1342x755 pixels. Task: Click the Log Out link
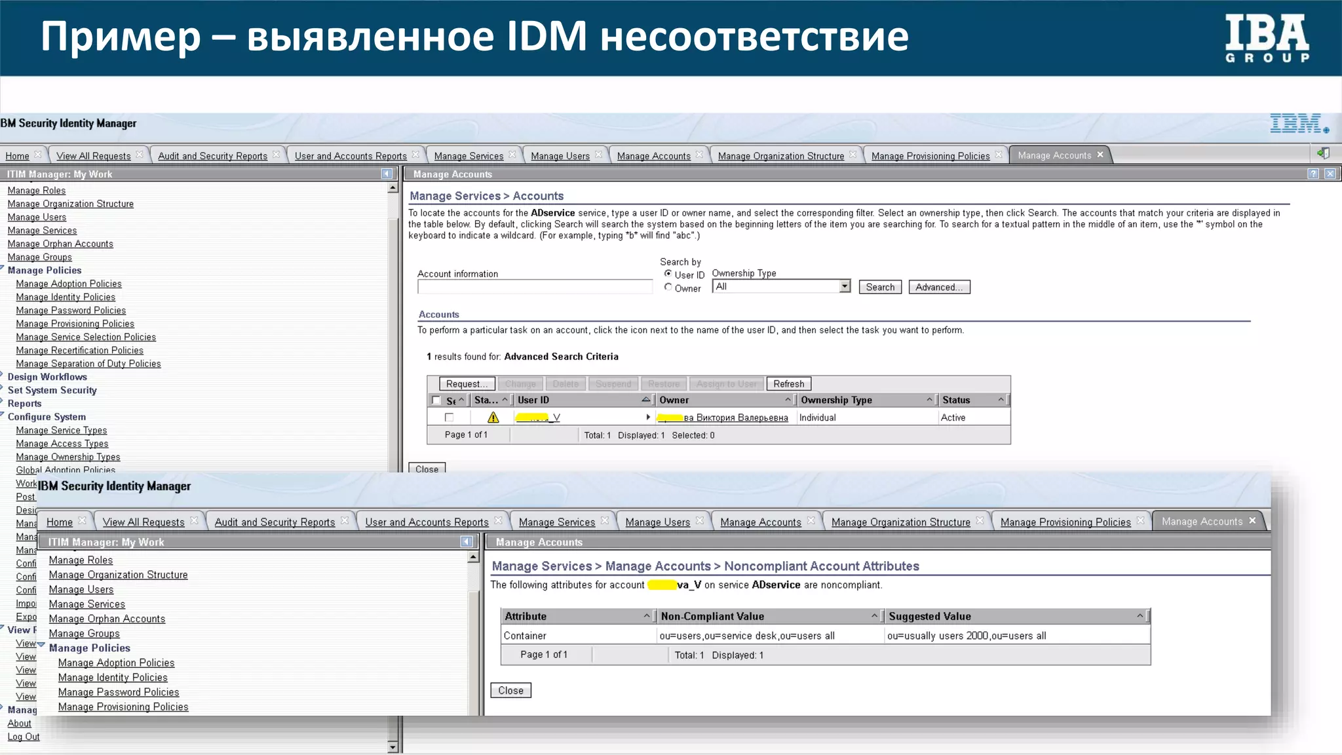tap(24, 737)
